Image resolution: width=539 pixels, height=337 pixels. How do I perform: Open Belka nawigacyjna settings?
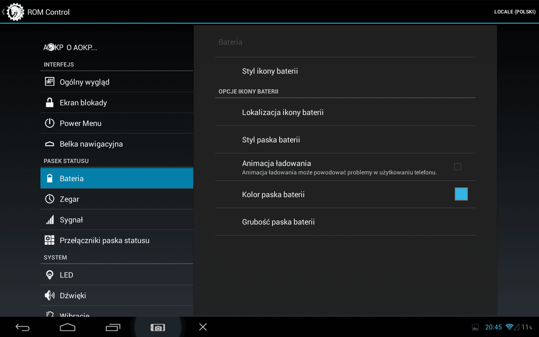pos(91,144)
